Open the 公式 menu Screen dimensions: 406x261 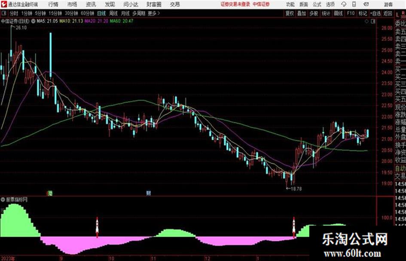tap(317, 4)
